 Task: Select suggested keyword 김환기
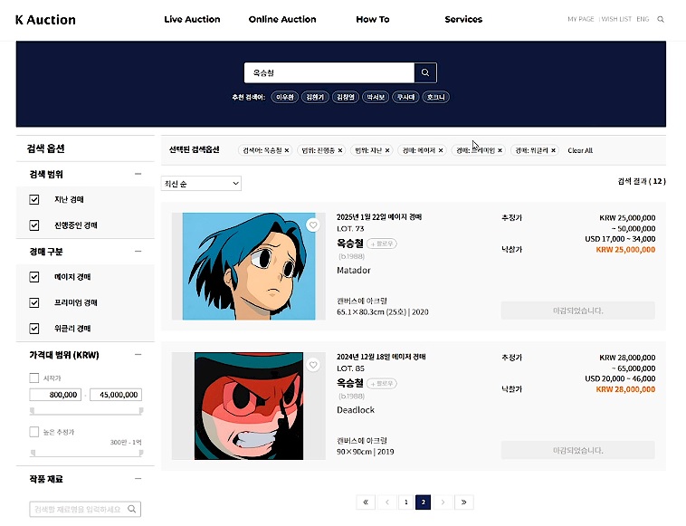(315, 97)
